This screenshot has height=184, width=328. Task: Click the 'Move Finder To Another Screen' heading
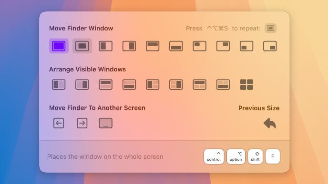tap(97, 108)
